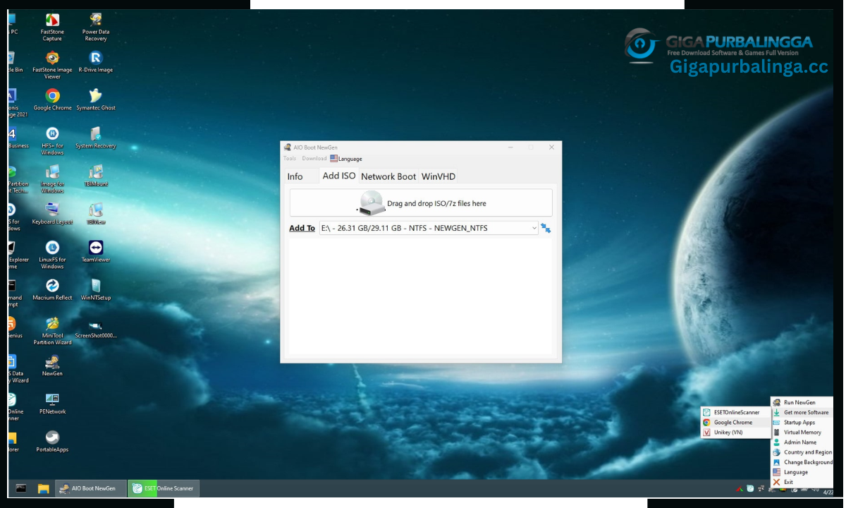Screen dimensions: 846x508
Task: Click the red tray icon in taskbar
Action: click(x=740, y=488)
